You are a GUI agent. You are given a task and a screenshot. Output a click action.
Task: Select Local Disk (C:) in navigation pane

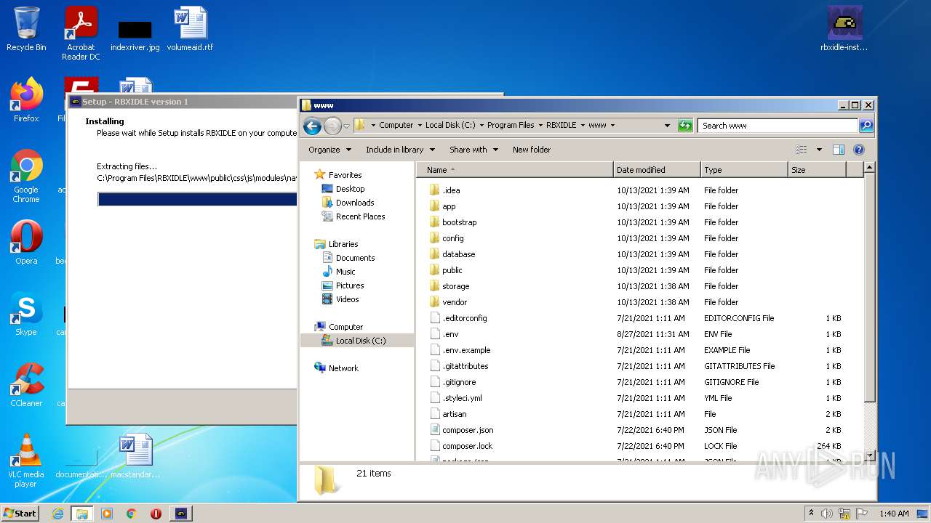point(357,341)
